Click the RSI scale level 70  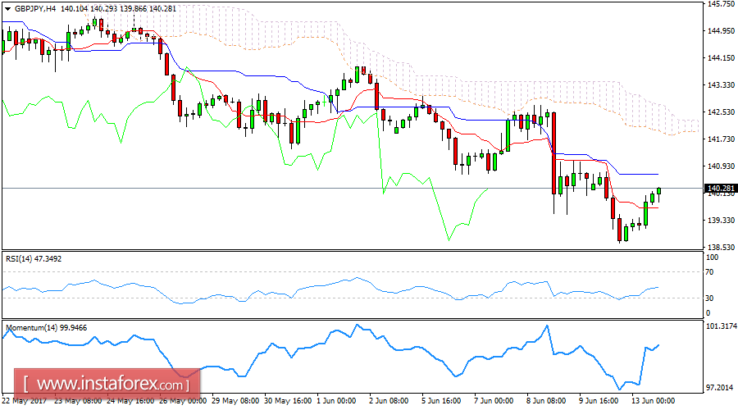click(710, 272)
